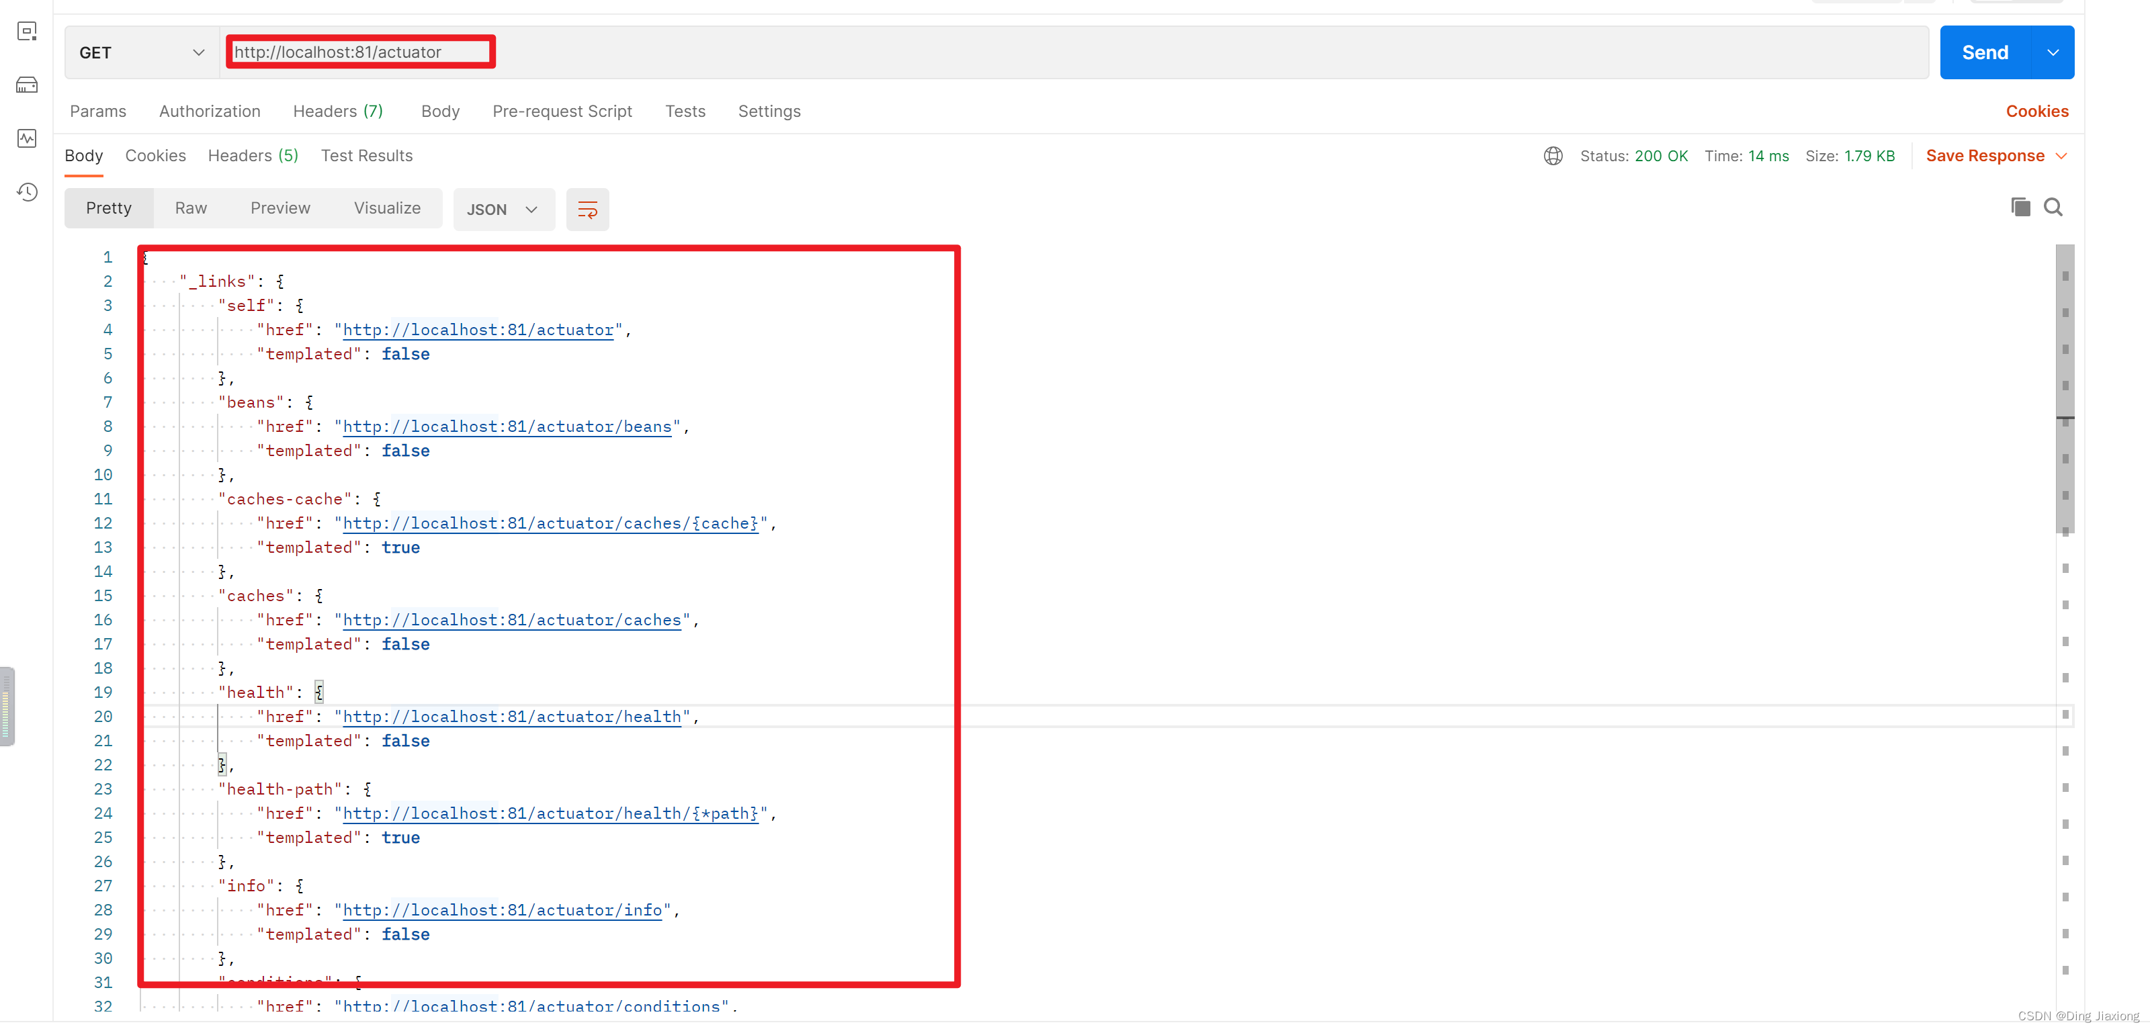Open the request Headers (7) tab
2150x1029 pixels.
pyautogui.click(x=338, y=111)
